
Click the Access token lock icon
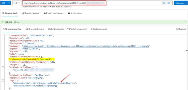pyautogui.click(x=69, y=13)
